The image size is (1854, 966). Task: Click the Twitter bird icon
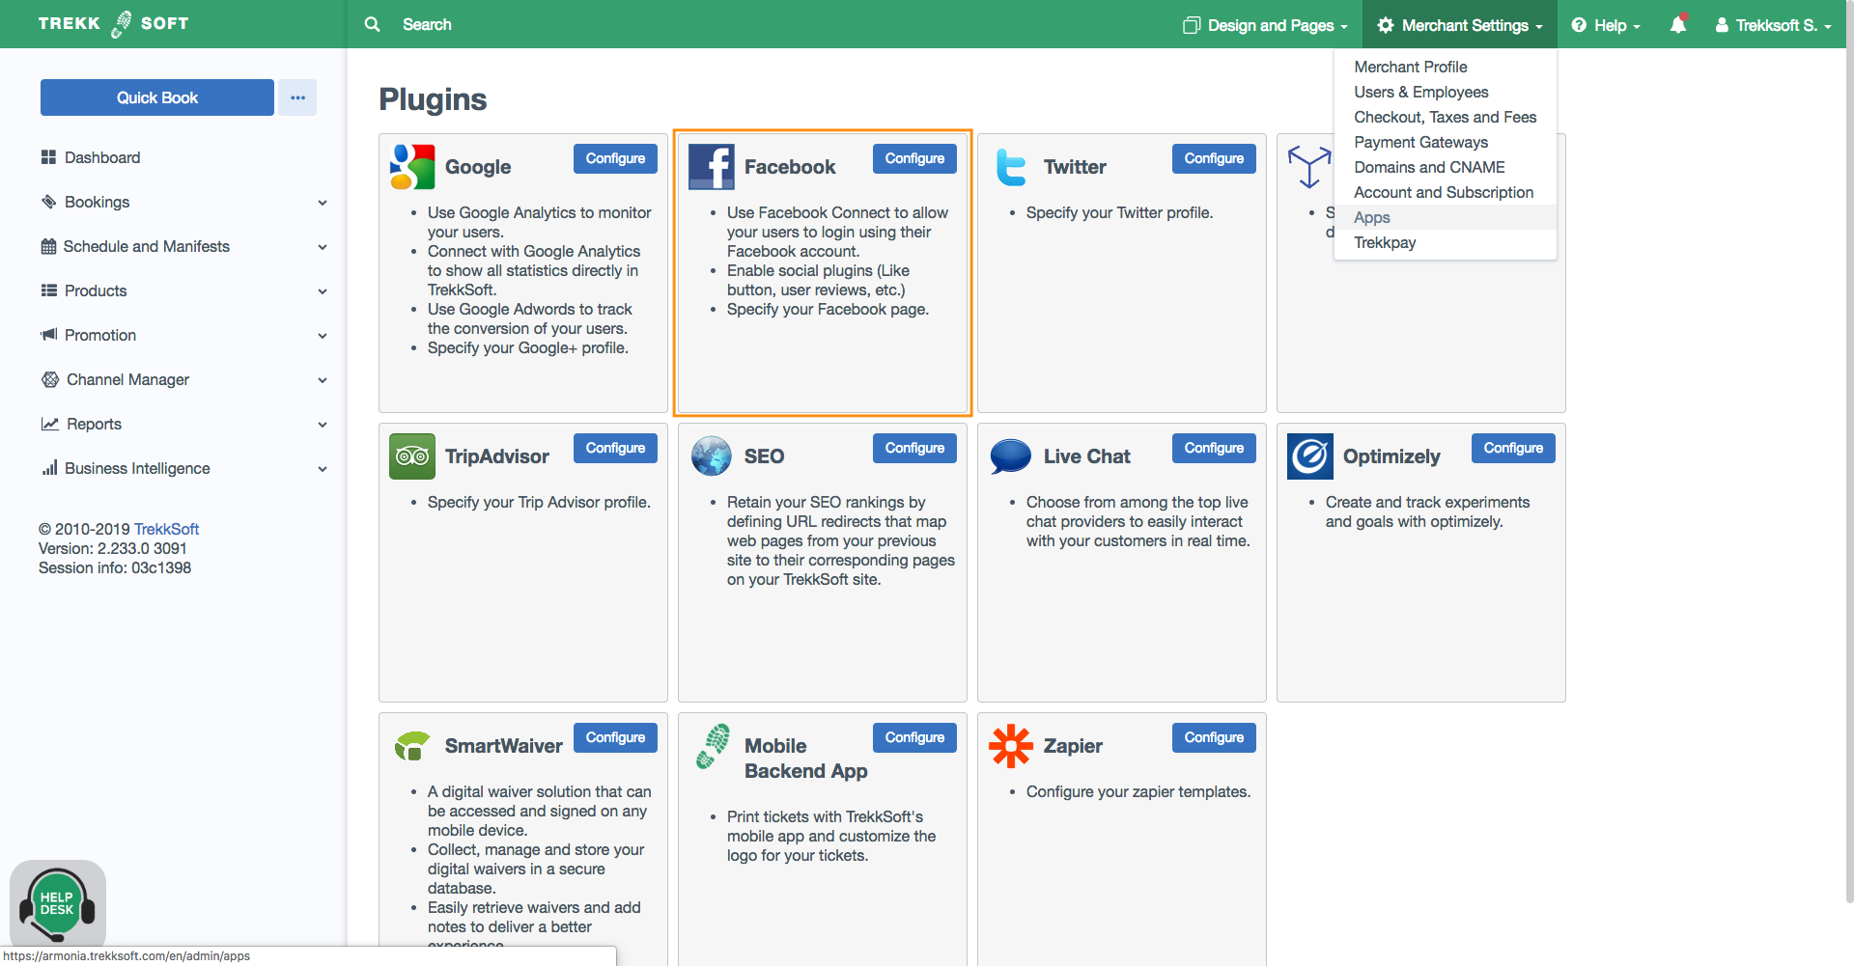click(1011, 167)
